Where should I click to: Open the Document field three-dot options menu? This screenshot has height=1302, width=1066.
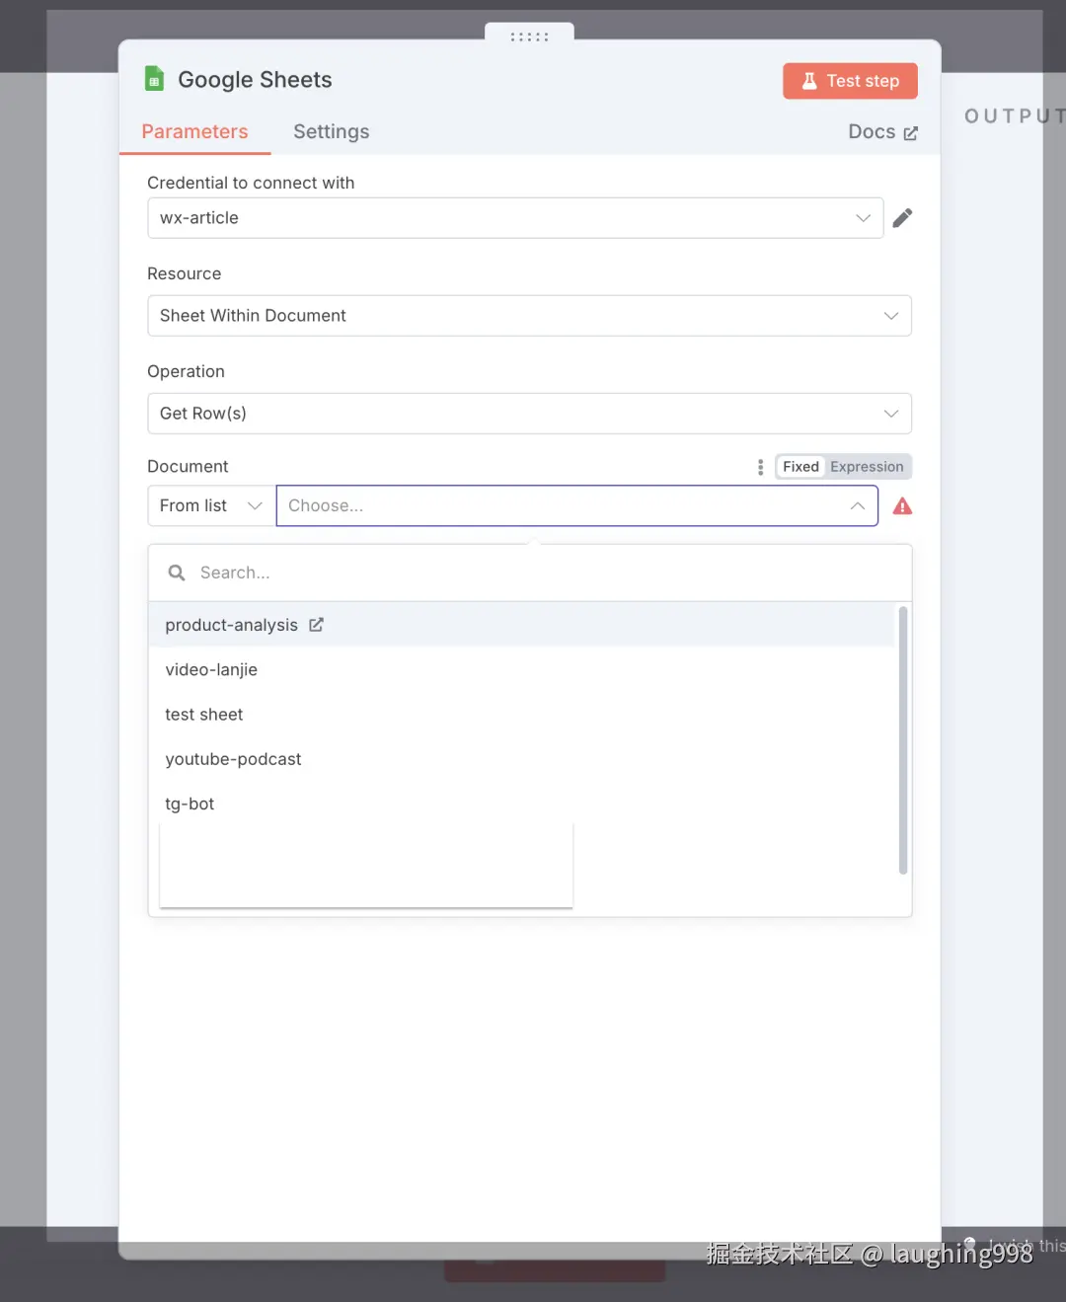760,467
